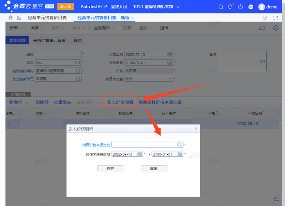Open the settings gear in the toolbar
Image resolution: width=285 pixels, height=206 pixels.
coord(276,28)
